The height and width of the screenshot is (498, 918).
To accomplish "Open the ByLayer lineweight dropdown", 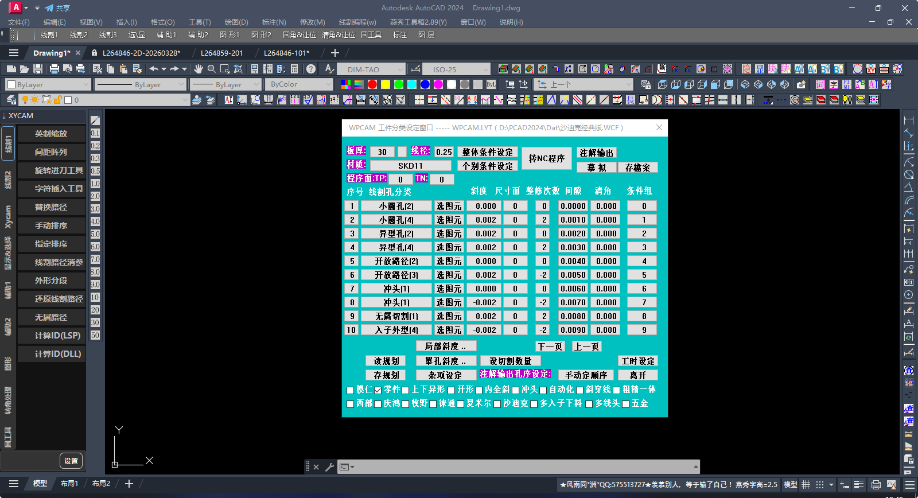I will [x=225, y=84].
